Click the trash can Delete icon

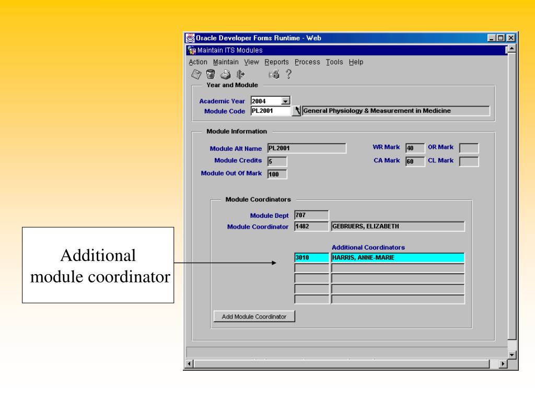[211, 74]
